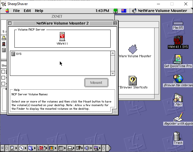Tick the second checkbox in ZXNET window
Viewport: 193px width, 152px height.
pyautogui.click(x=3, y=78)
